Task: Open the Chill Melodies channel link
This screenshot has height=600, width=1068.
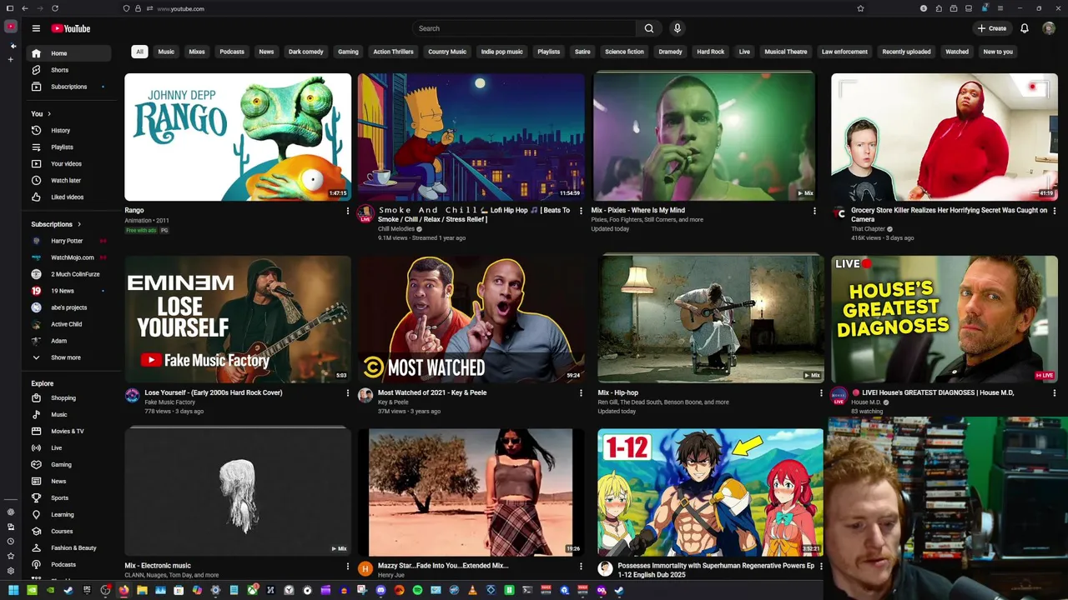Action: [396, 229]
